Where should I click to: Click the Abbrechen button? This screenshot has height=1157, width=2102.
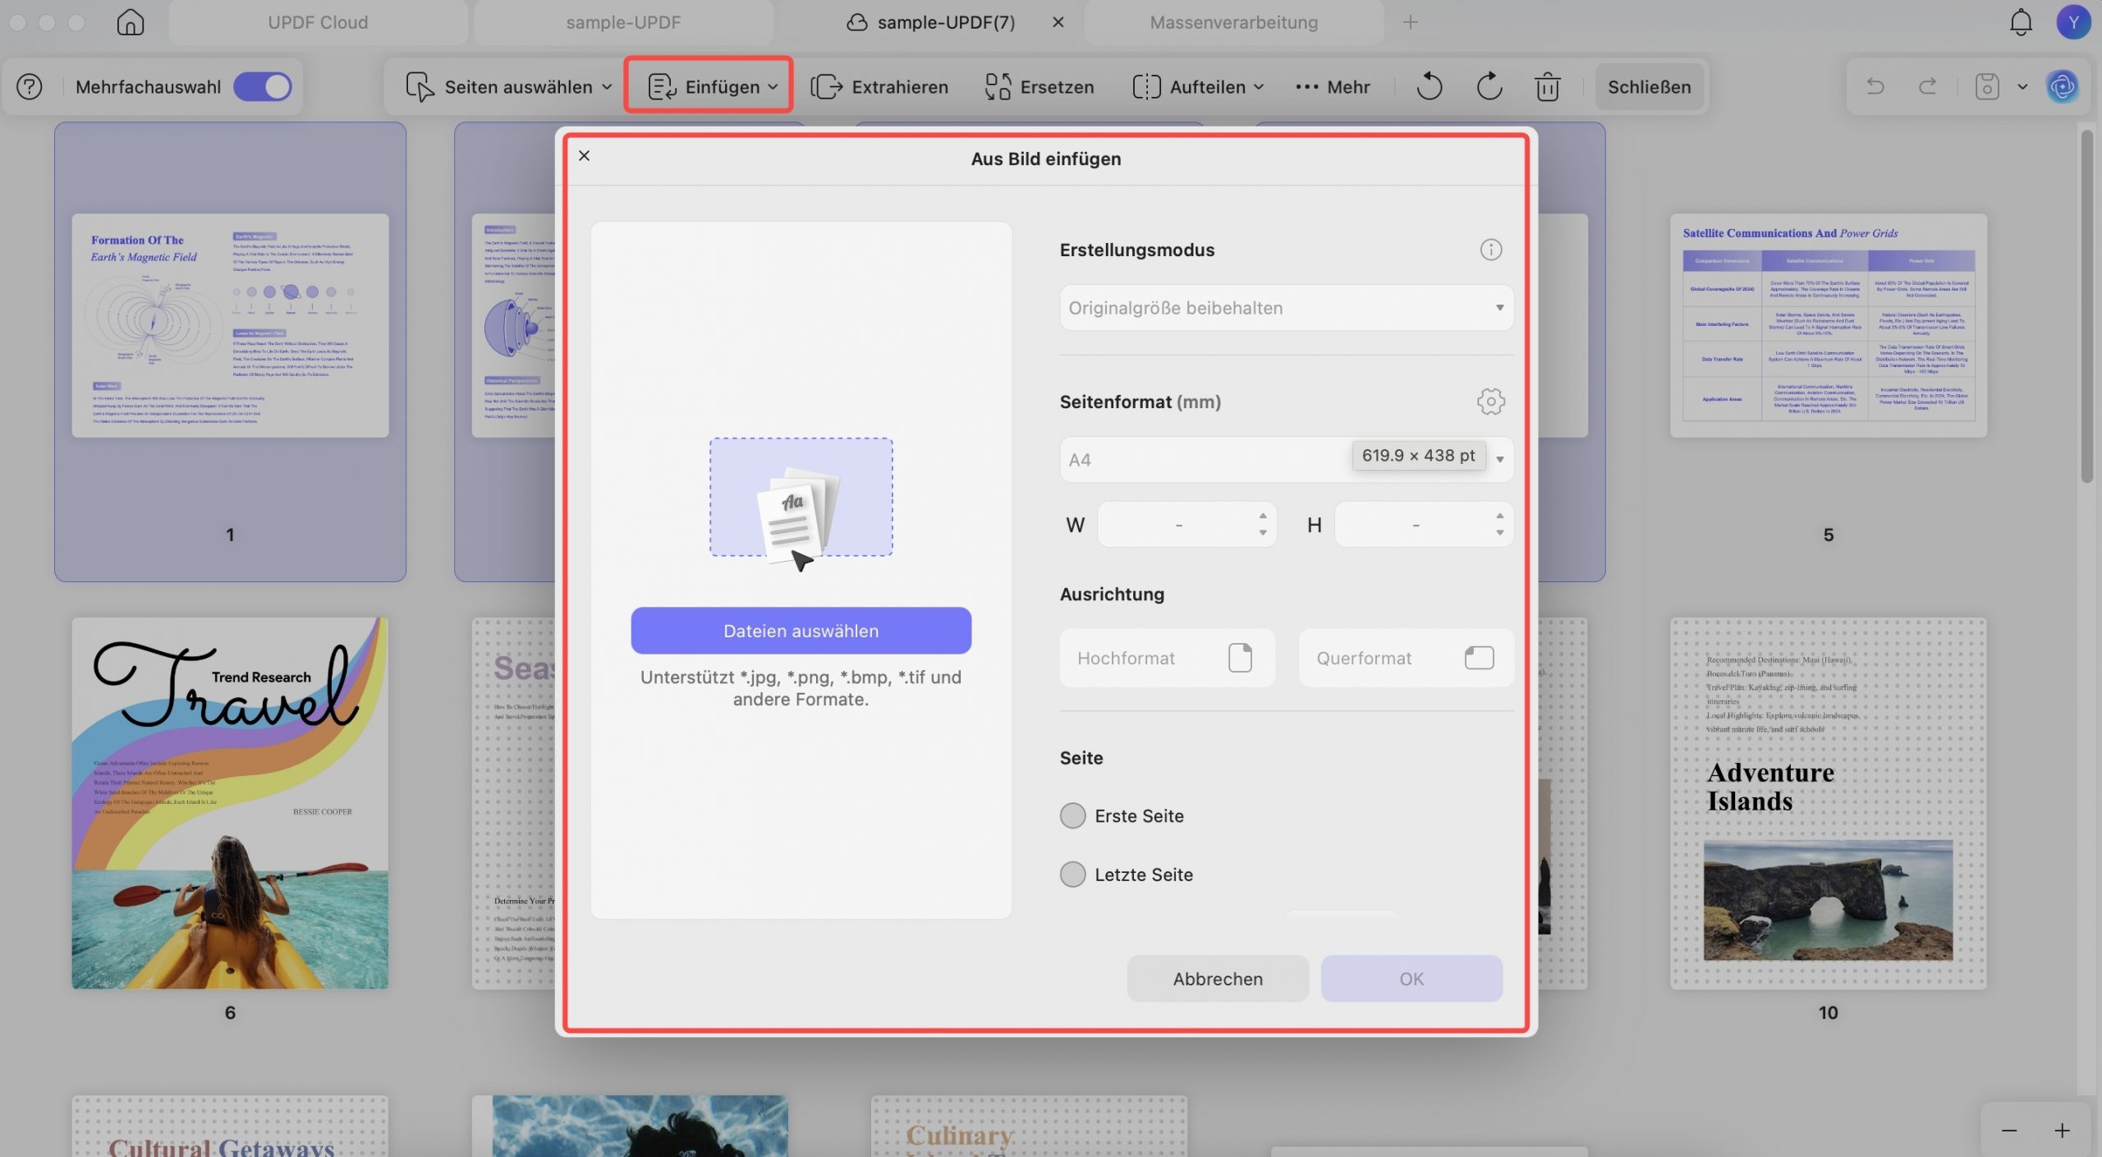coord(1218,979)
